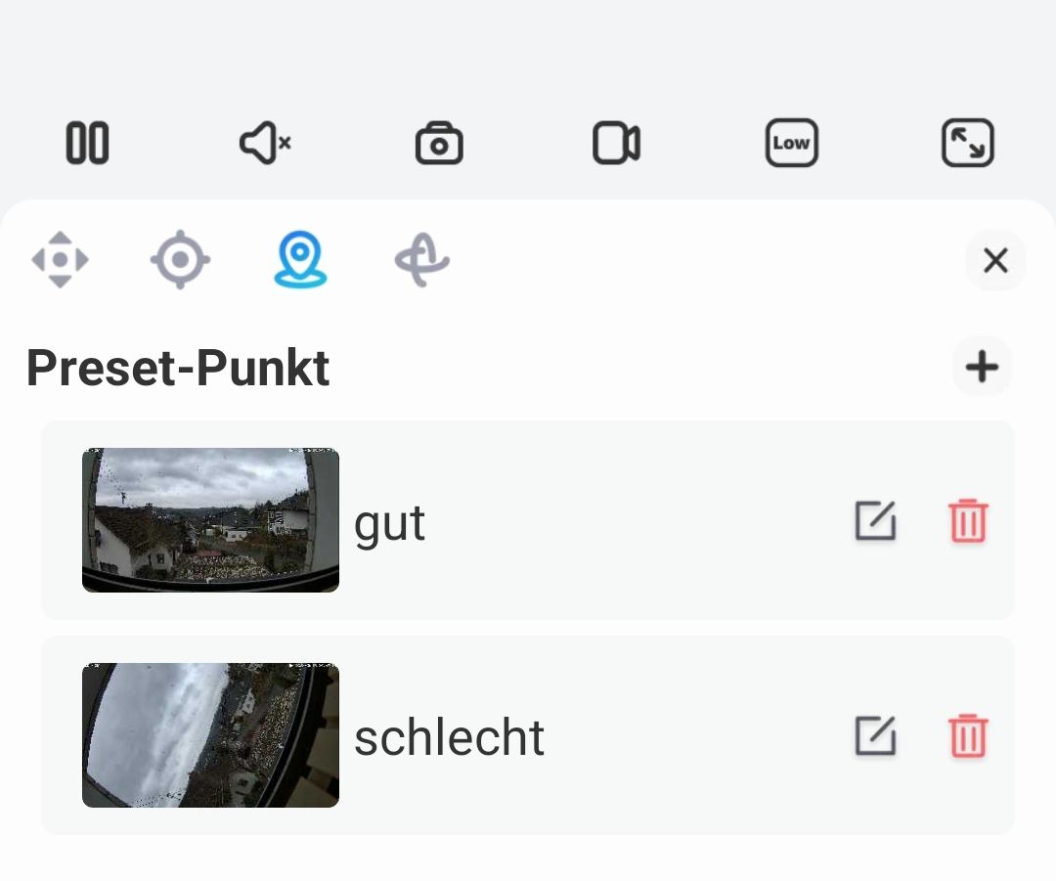The image size is (1056, 881).
Task: Open the cruise path patrol tab
Action: 421,260
